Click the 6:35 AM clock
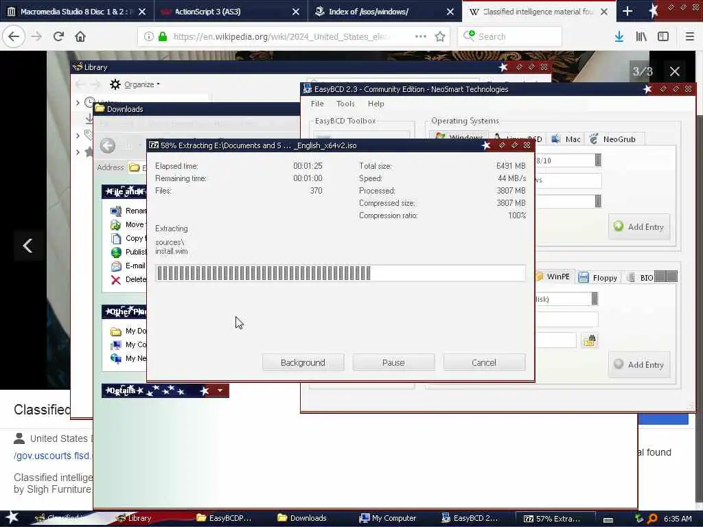This screenshot has height=527, width=703. click(x=678, y=519)
